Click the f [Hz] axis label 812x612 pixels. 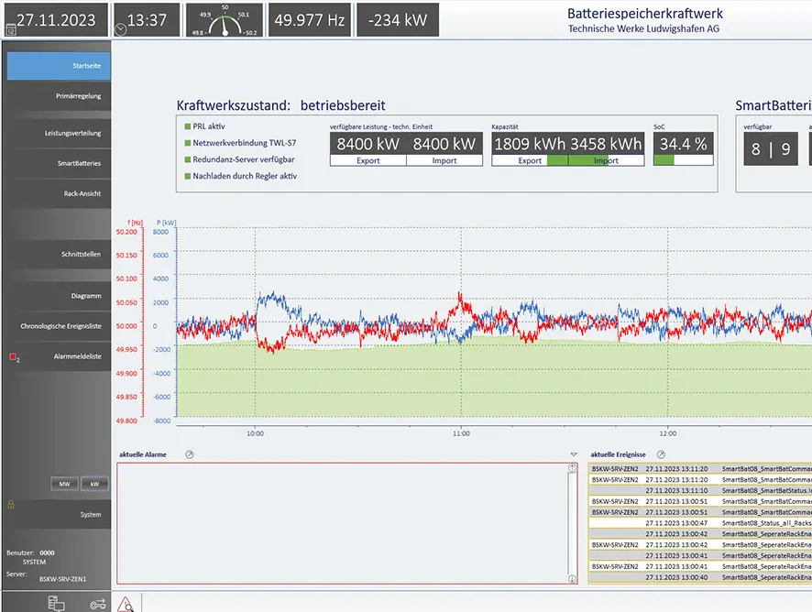pyautogui.click(x=135, y=223)
